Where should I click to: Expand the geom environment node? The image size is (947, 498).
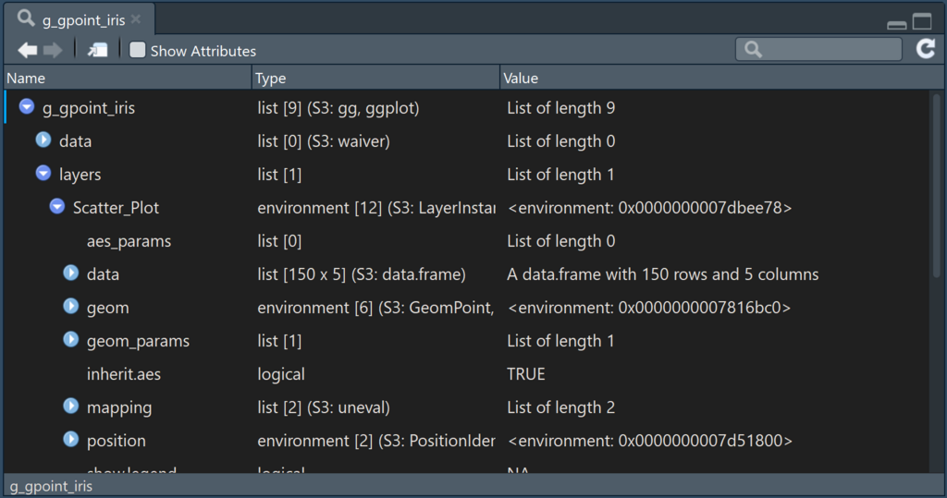coord(71,307)
